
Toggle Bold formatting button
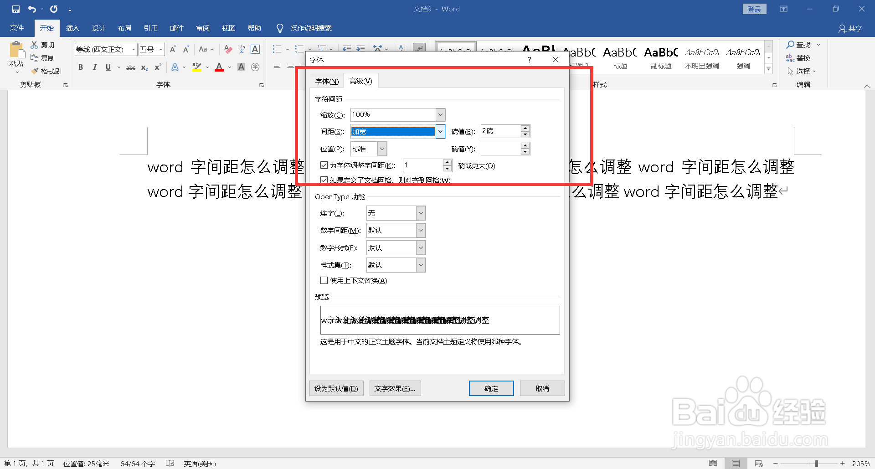[81, 67]
